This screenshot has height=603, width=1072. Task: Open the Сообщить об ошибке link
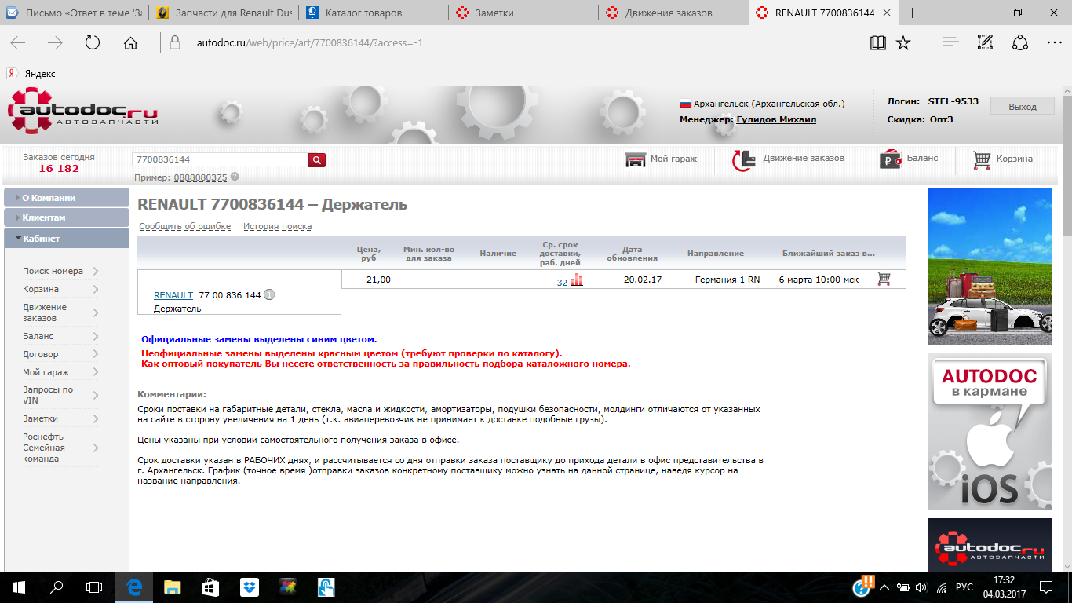tap(185, 227)
